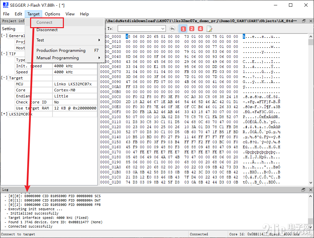Click the J-Flash application icon in title bar
Viewport: 314px width, 238px height.
pyautogui.click(x=6, y=5)
